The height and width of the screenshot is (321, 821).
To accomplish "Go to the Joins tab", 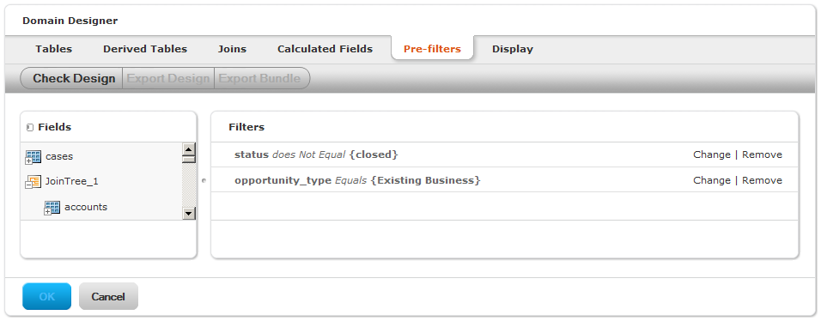I will (x=232, y=49).
